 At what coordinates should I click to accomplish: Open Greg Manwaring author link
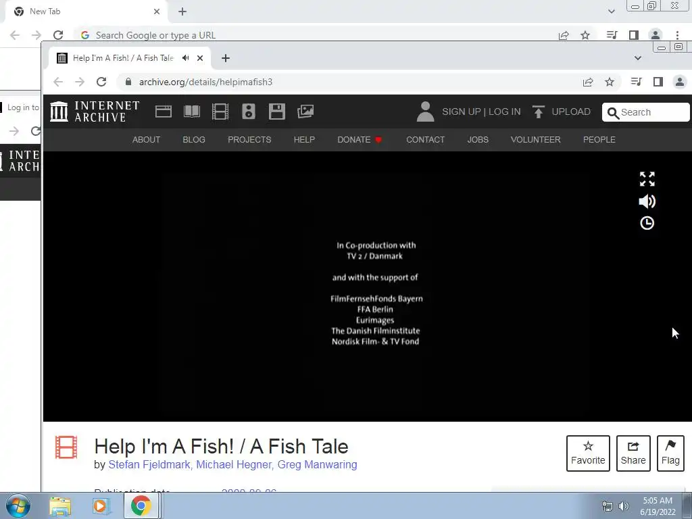click(318, 464)
